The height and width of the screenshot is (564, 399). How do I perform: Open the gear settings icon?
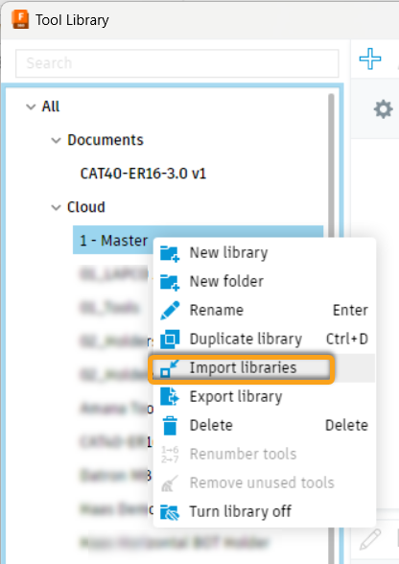(383, 109)
